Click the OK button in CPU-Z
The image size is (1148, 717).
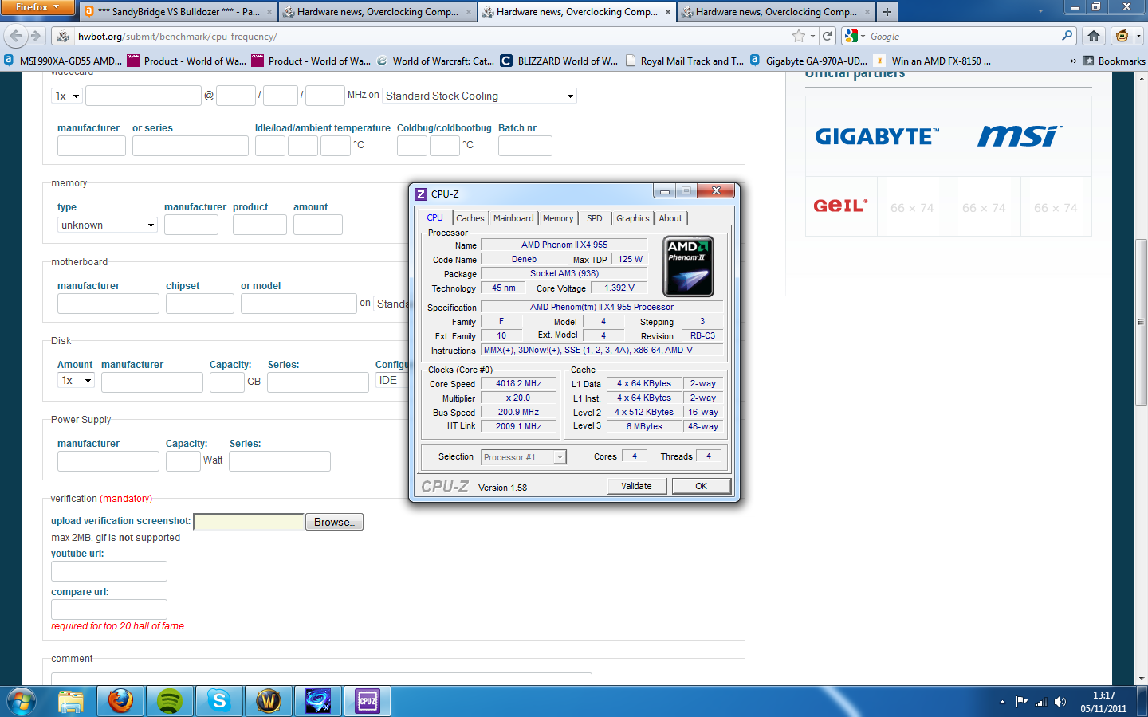tap(702, 486)
